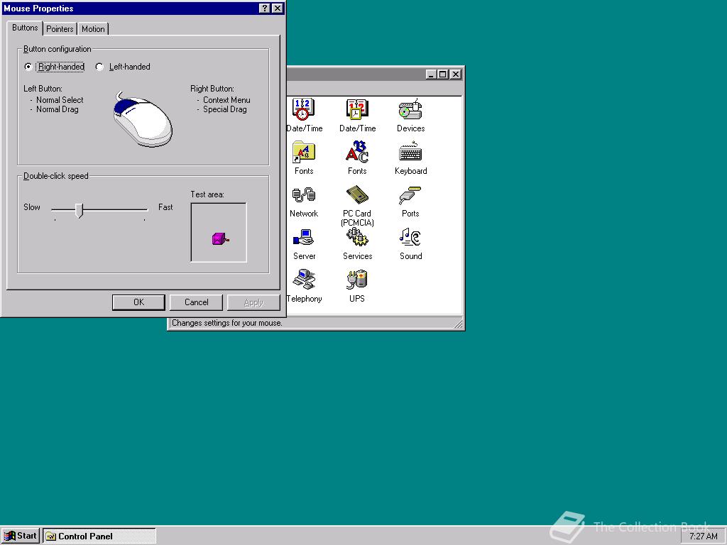Open the Sound icon in Control Panel
The image size is (727, 545).
410,237
